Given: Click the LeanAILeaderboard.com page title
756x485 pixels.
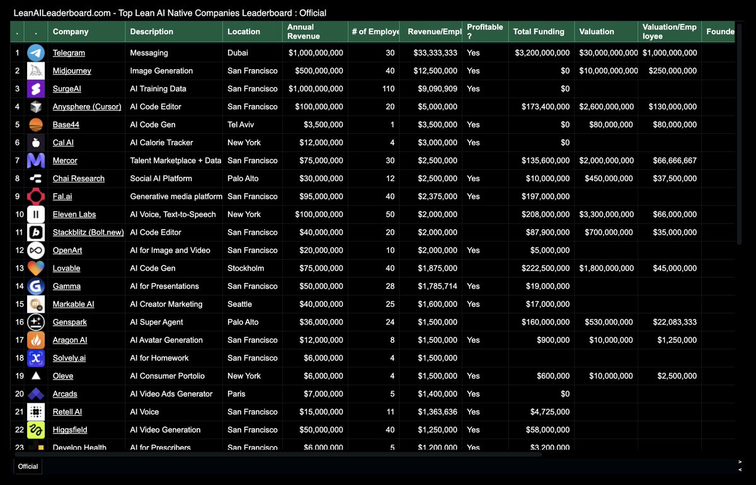Looking at the screenshot, I should point(170,13).
